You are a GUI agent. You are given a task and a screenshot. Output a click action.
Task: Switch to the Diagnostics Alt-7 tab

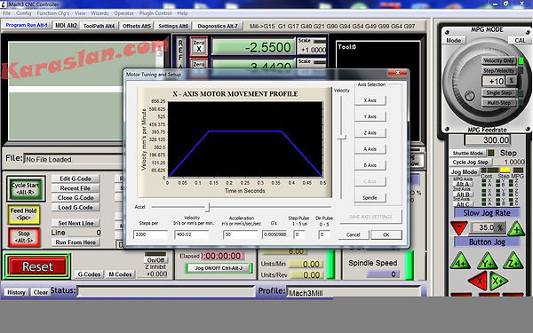pos(218,26)
